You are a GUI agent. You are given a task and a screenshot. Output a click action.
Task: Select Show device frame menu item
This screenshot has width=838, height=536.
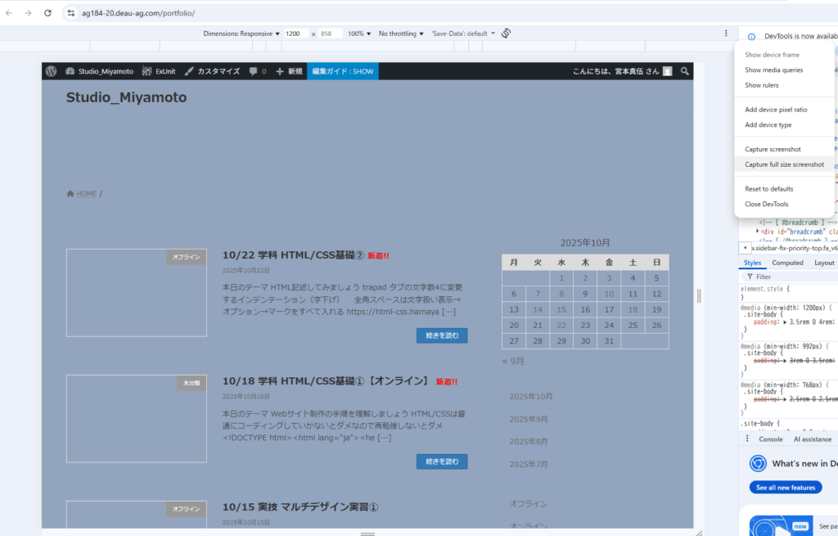point(772,55)
